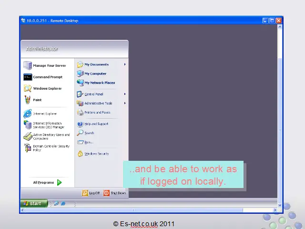
Task: Click My Documents folder icon
Action: click(x=80, y=64)
